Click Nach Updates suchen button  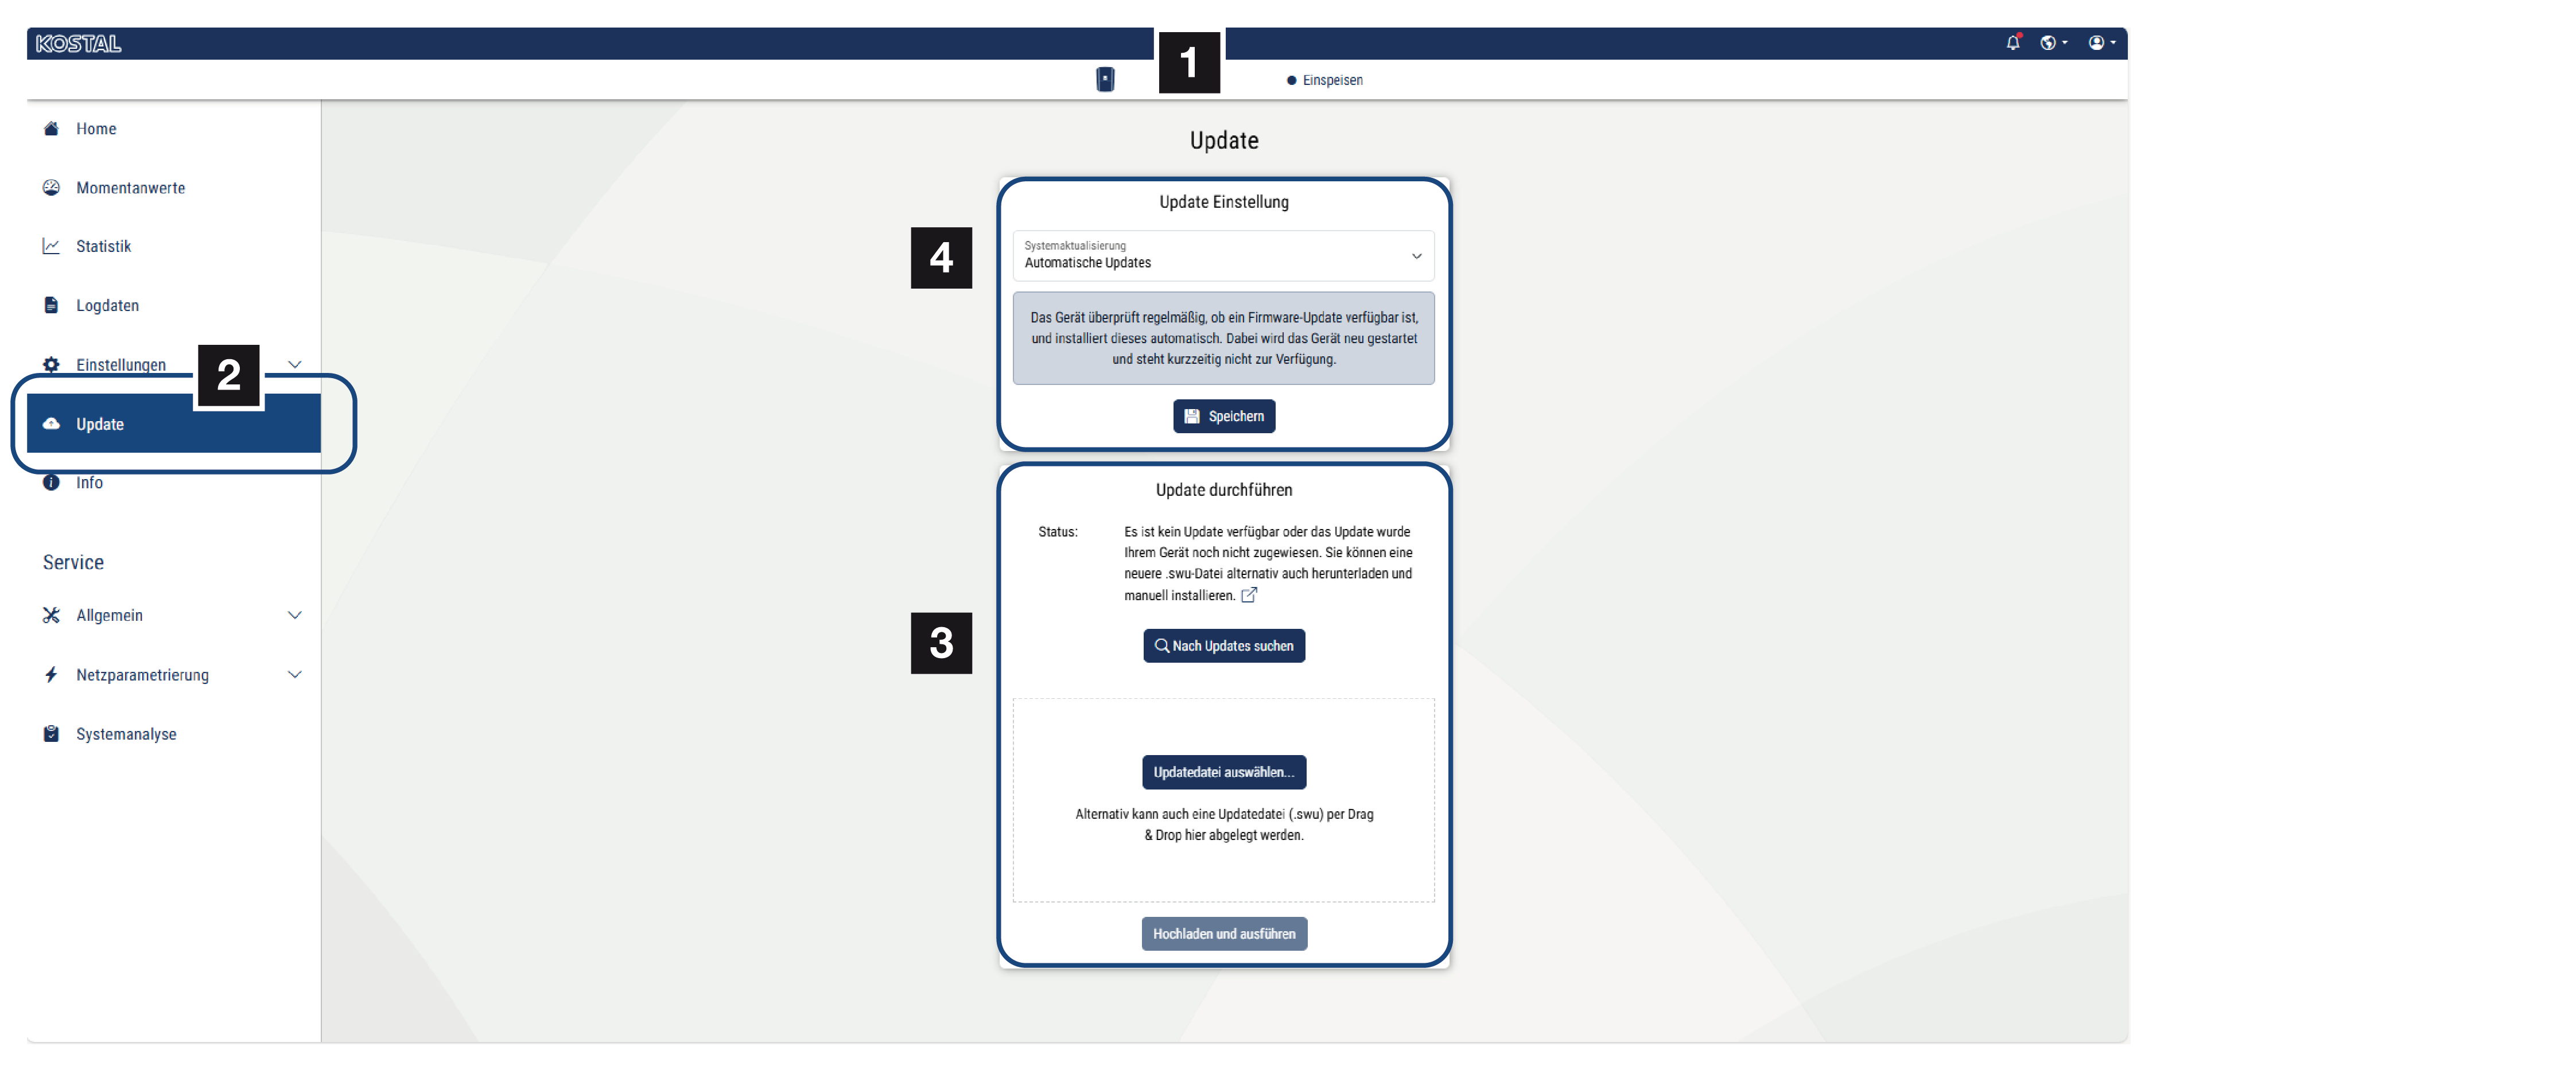[1223, 647]
